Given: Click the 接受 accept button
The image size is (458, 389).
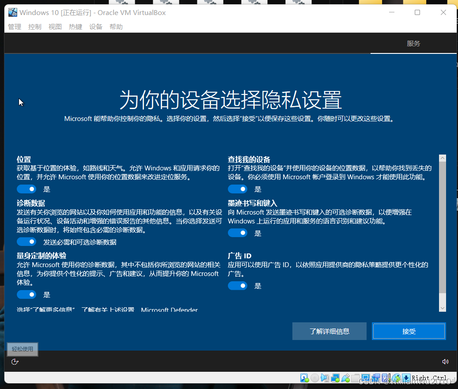Looking at the screenshot, I should pyautogui.click(x=409, y=331).
